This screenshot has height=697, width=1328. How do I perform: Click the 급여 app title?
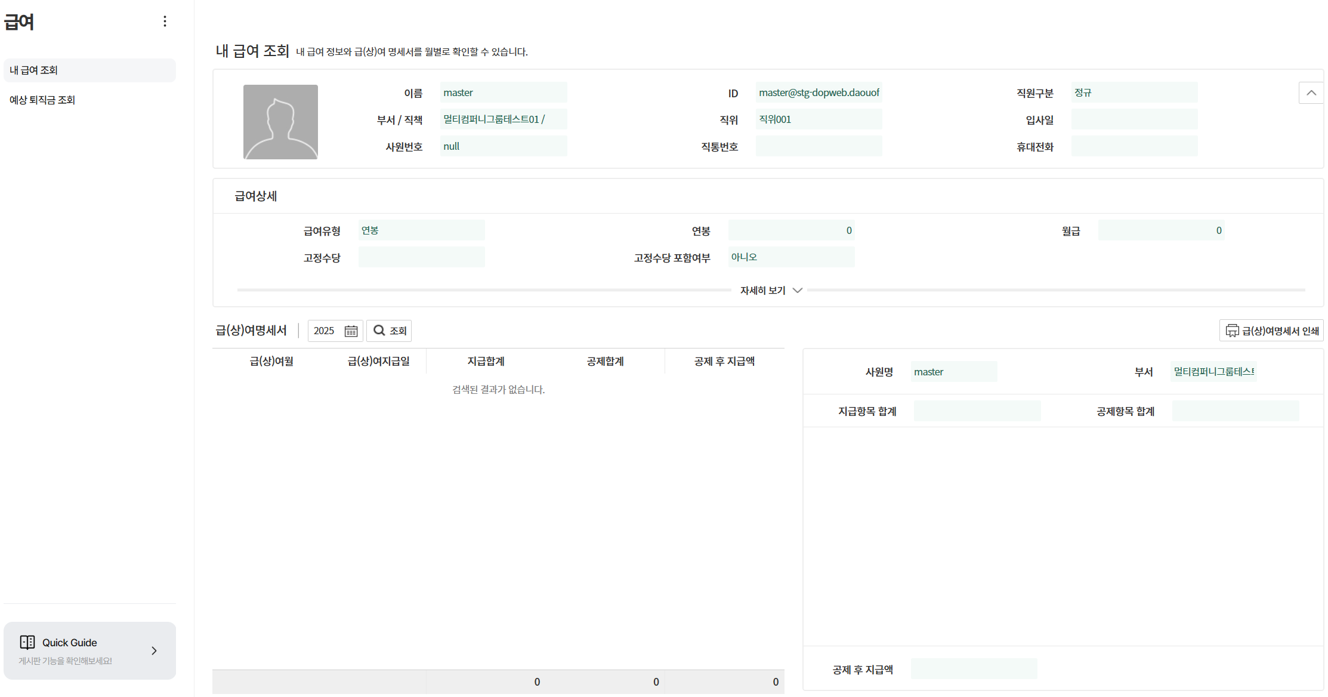tap(19, 22)
